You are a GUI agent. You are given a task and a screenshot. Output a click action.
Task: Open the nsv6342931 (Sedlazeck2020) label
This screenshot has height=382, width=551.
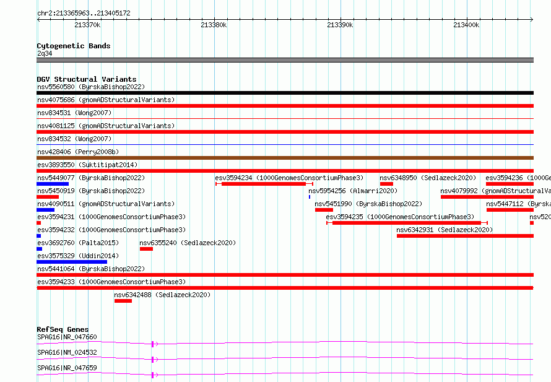(x=445, y=230)
